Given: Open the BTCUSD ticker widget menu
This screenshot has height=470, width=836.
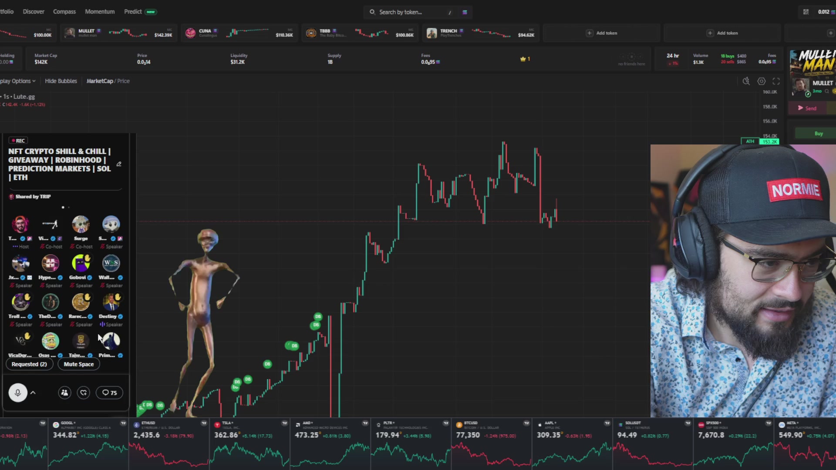Looking at the screenshot, I should click(x=526, y=423).
